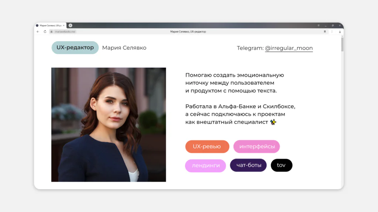The image size is (378, 212).
Task: Open the @irregular_moon Telegram link
Action: point(289,48)
